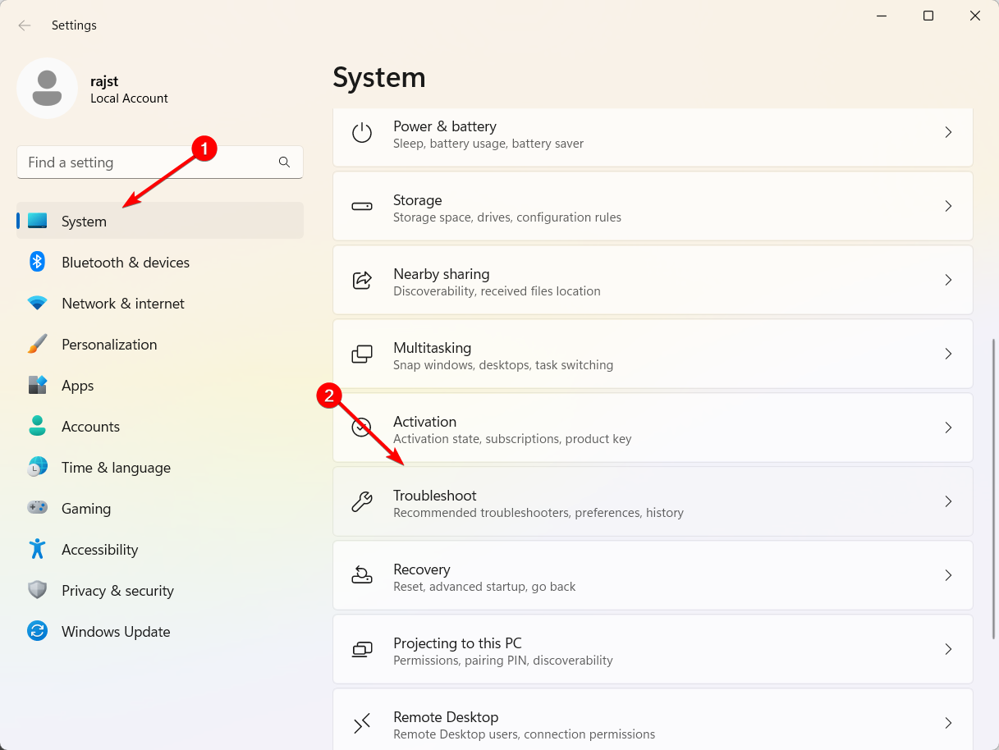The width and height of the screenshot is (999, 750).
Task: Click the Storage drive icon
Action: click(362, 206)
